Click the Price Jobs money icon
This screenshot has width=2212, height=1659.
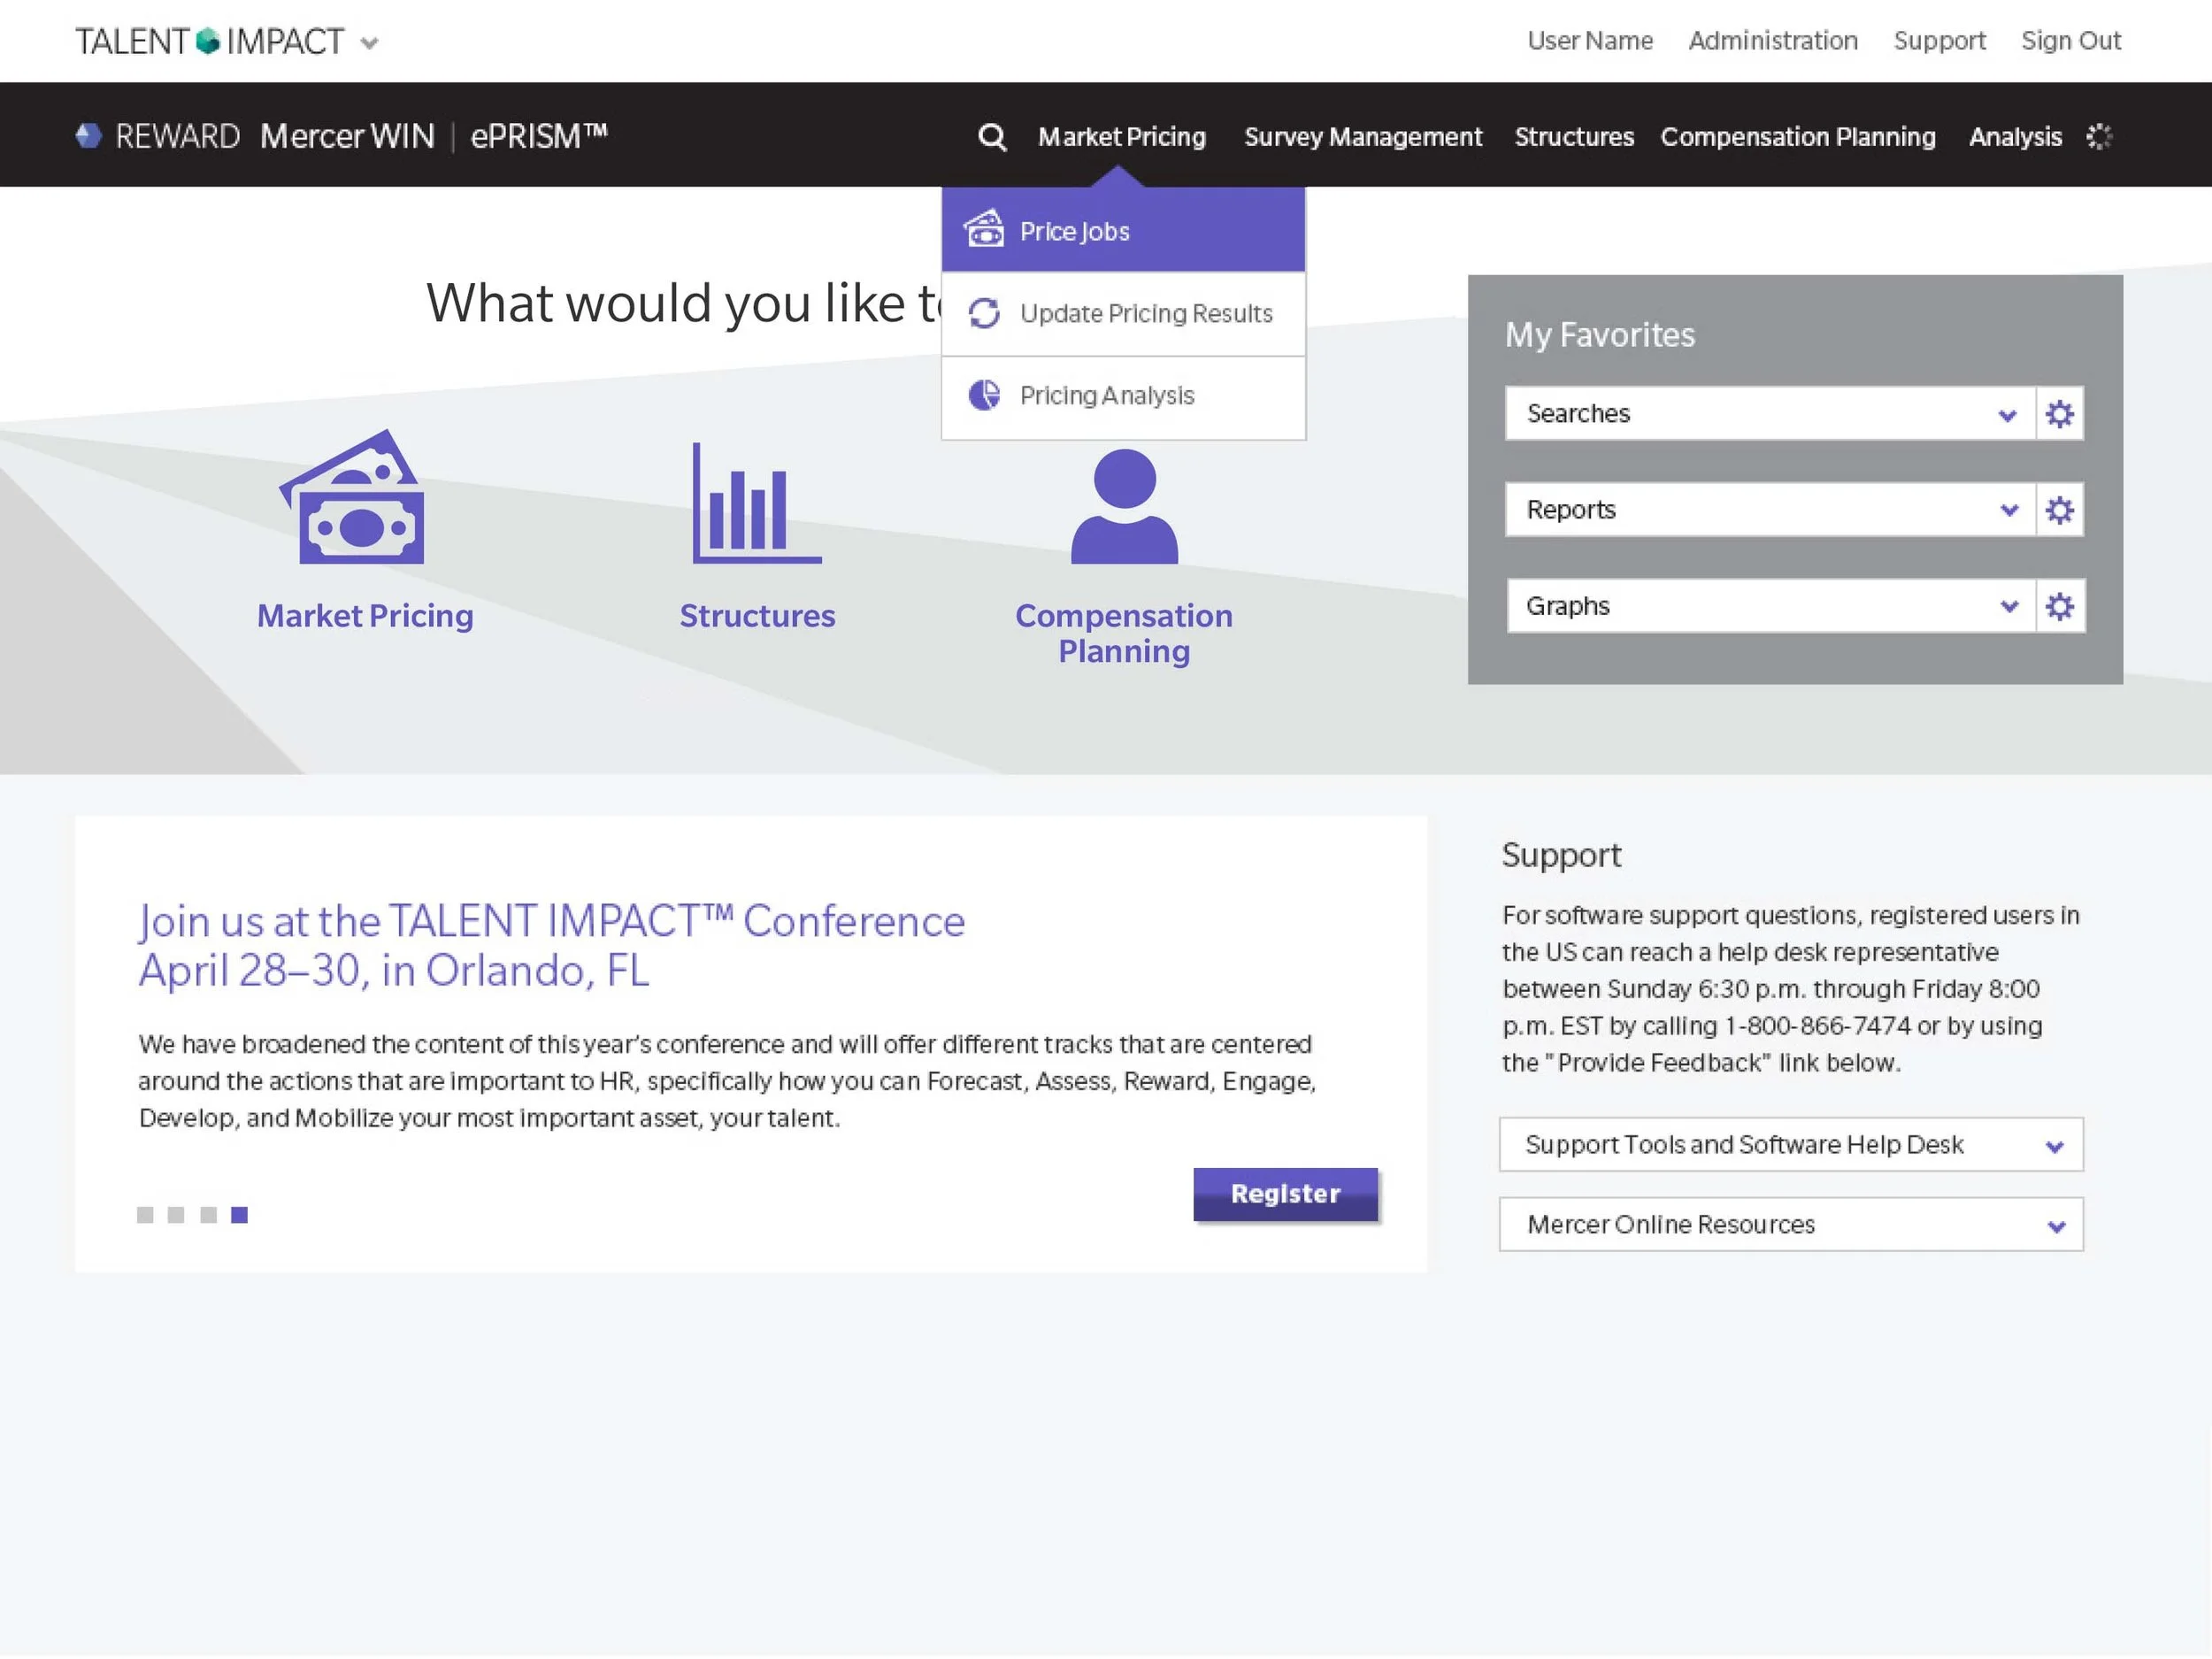tap(983, 229)
